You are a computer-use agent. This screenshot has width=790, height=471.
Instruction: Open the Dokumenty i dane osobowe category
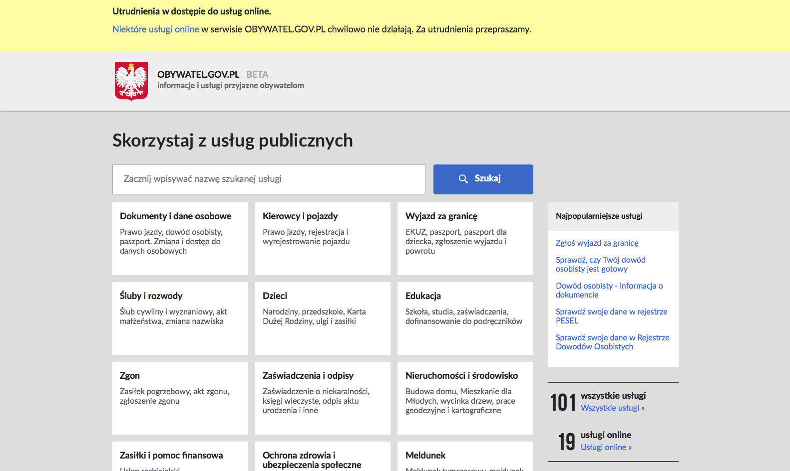180,239
